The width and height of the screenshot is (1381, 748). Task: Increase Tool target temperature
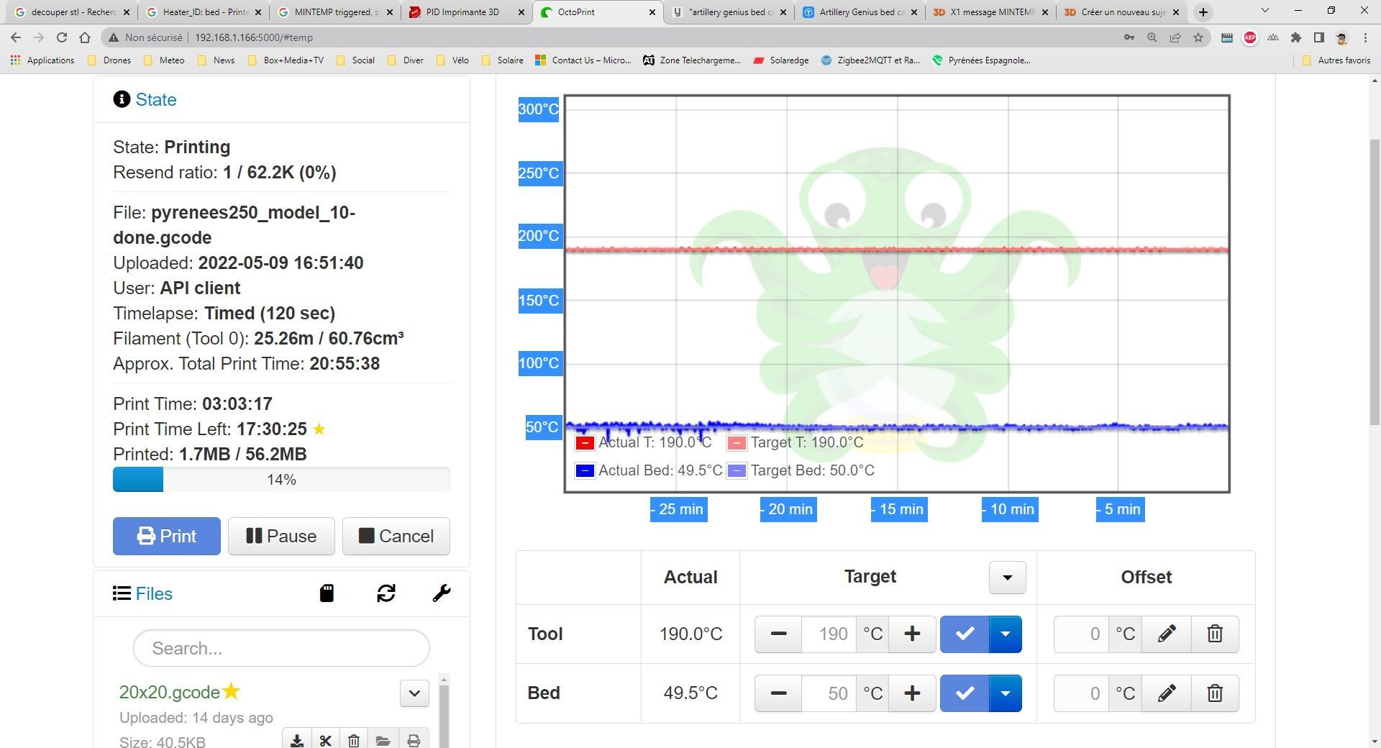912,634
